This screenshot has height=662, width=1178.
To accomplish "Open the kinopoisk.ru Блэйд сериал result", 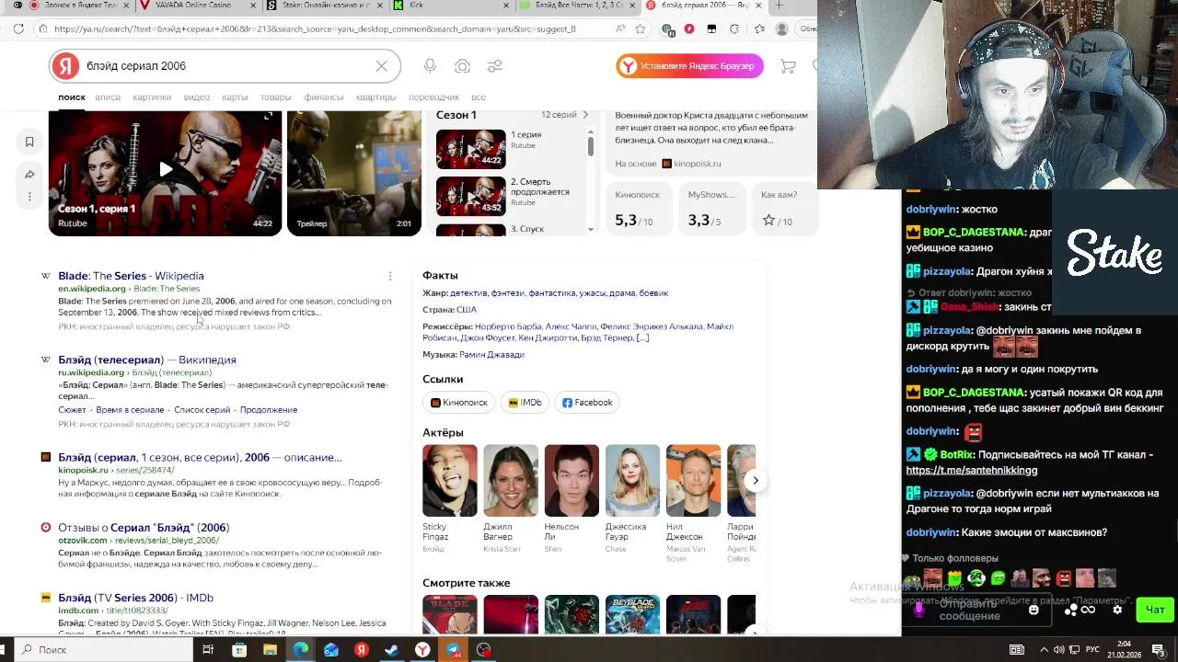I will coord(200,457).
